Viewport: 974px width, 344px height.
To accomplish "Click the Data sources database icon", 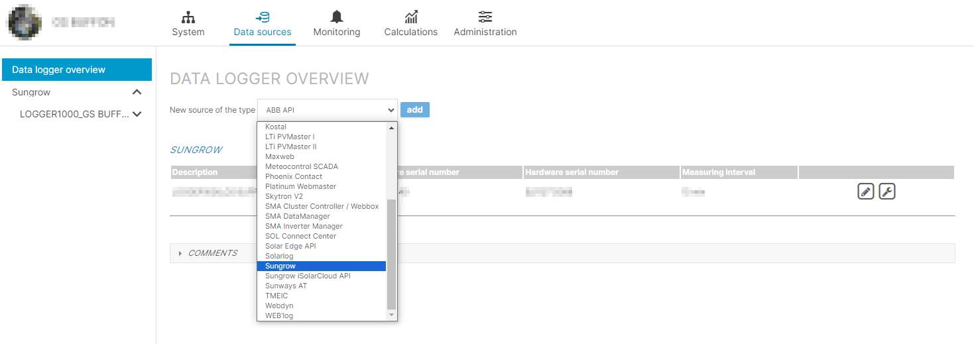I will (263, 17).
